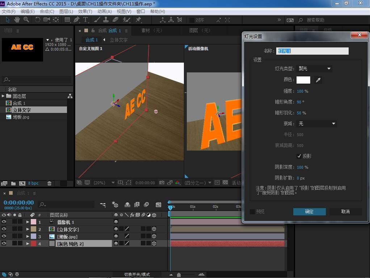The height and width of the screenshot is (278, 370).
Task: Toggle the 预览 preview checkbox
Action: point(252,211)
